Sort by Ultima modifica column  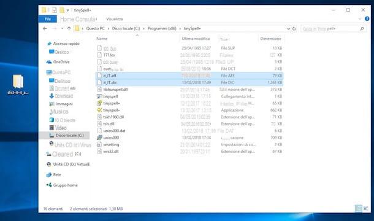click(x=196, y=39)
